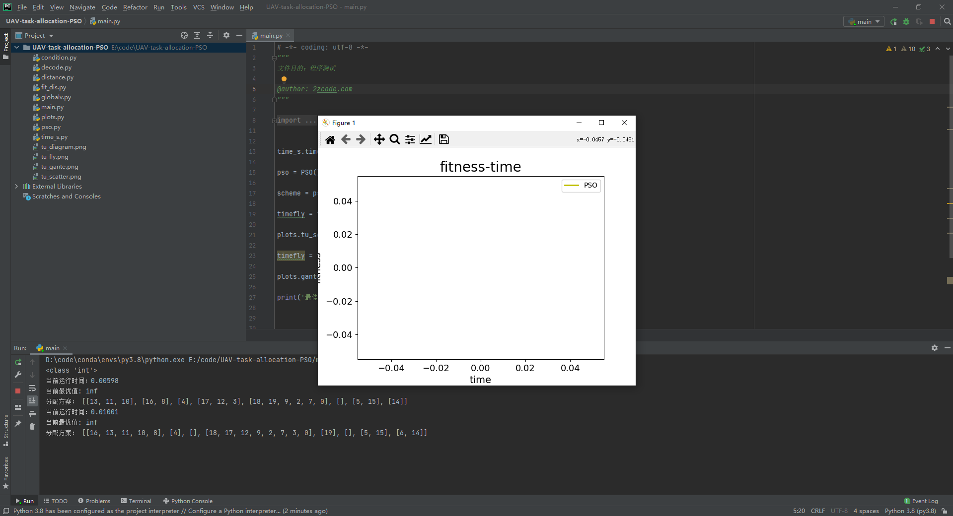Click the Debug bug icon in top toolbar
Screen dimensions: 953x516
click(x=906, y=21)
